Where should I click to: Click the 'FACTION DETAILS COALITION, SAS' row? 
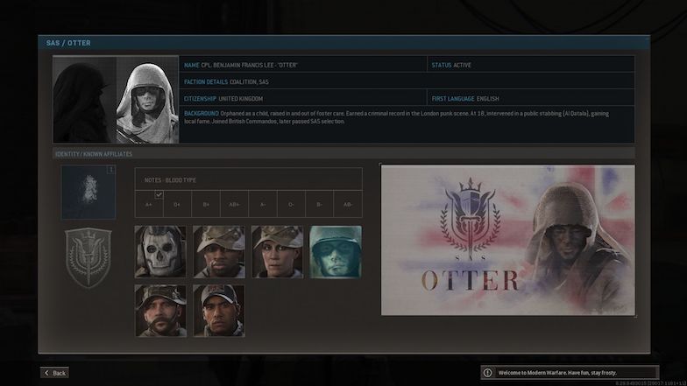point(407,81)
